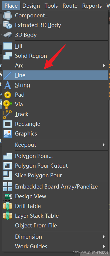
Task: Click the Via icon
Action: (x=7, y=105)
